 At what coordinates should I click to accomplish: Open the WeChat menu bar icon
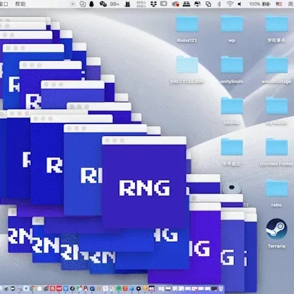tap(103, 4)
